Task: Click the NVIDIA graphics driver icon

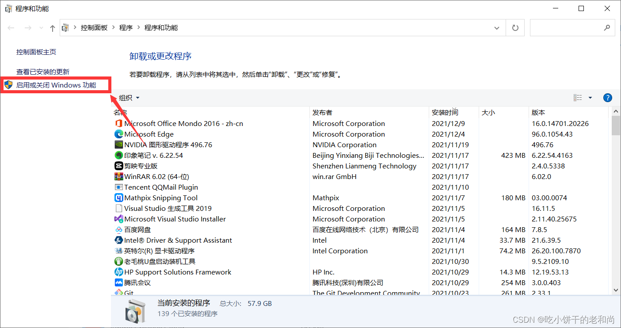Action: [118, 145]
